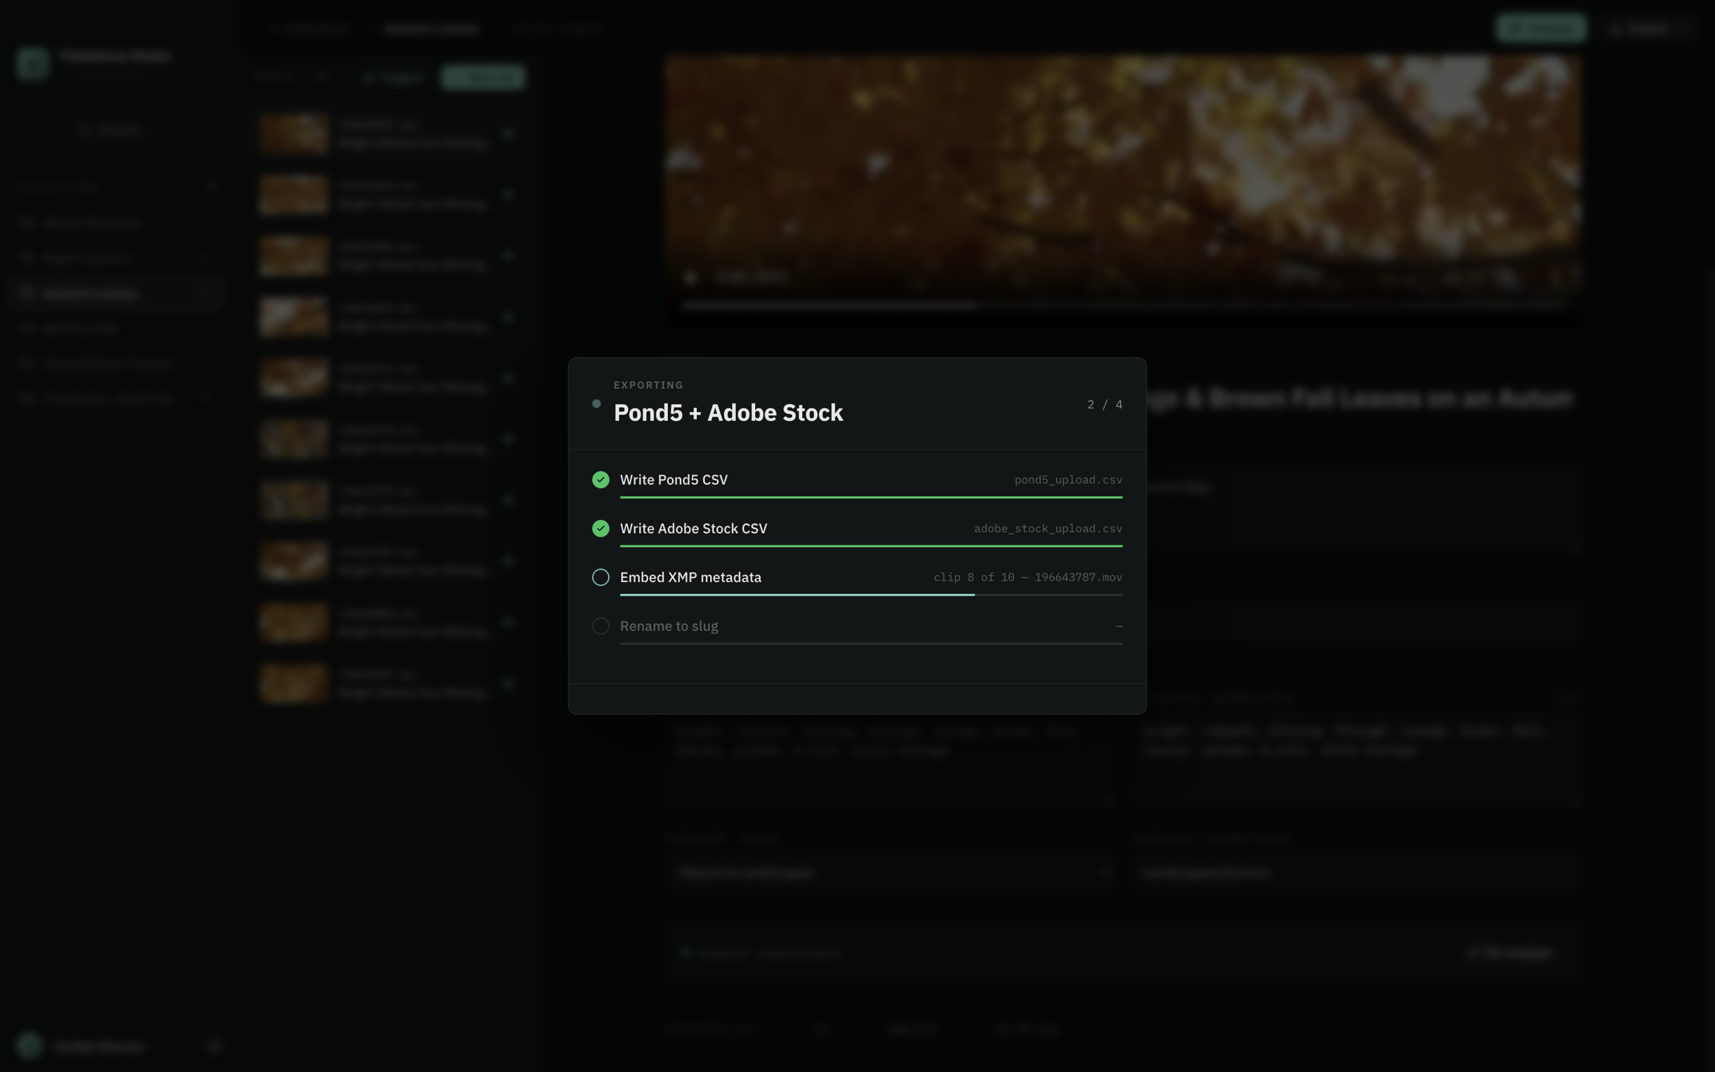The width and height of the screenshot is (1715, 1072).
Task: Click the pending circle beside Rename to slug
Action: (600, 627)
